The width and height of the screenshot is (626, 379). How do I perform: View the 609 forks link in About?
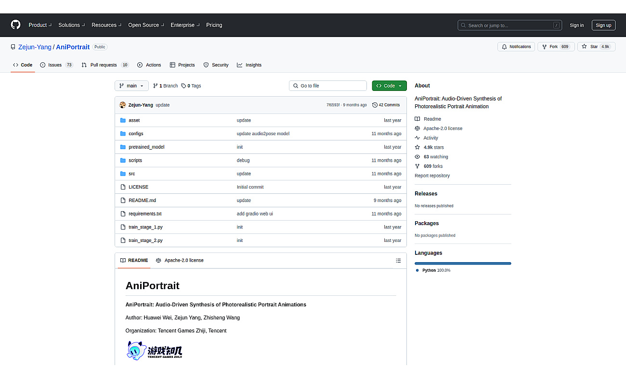point(429,166)
